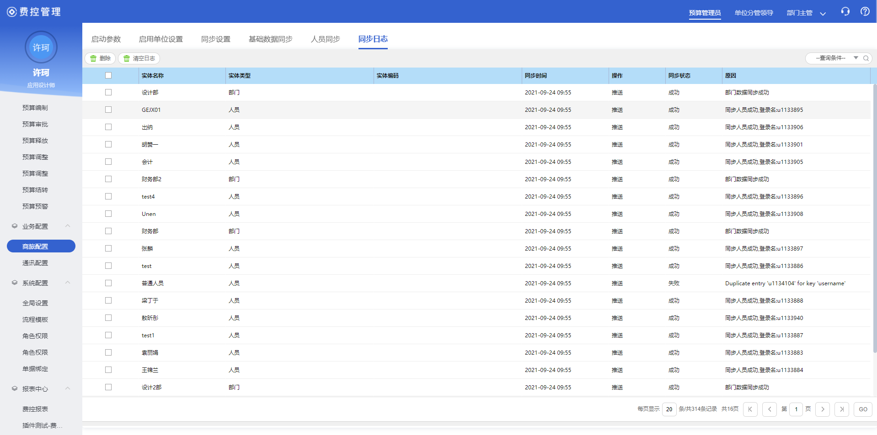The width and height of the screenshot is (877, 435).
Task: Collapse the 业务配置 menu group
Action: [x=68, y=226]
